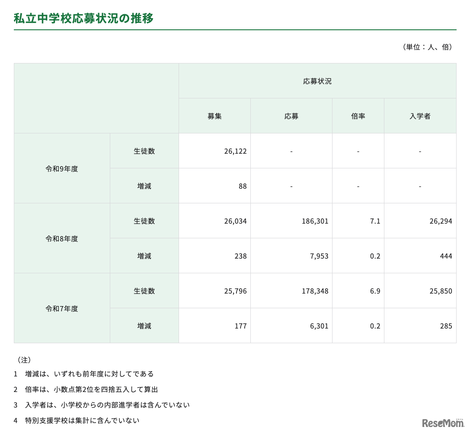470x433 pixels.
Task: Click the 0.2 value in the 令和8年度 増減 row
Action: point(375,256)
